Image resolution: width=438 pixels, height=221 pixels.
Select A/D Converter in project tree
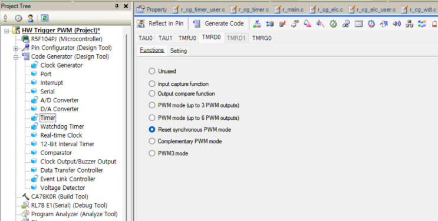59,100
